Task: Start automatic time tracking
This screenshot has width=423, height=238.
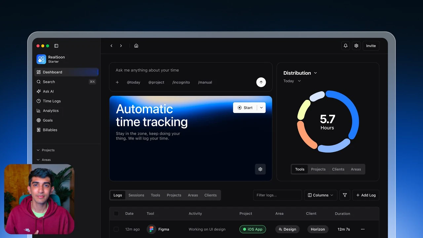Action: (245, 108)
